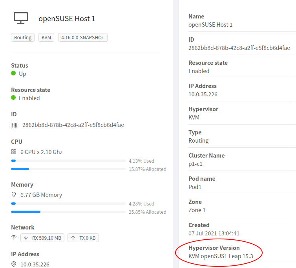
Task: Select the KVM tag
Action: click(46, 37)
